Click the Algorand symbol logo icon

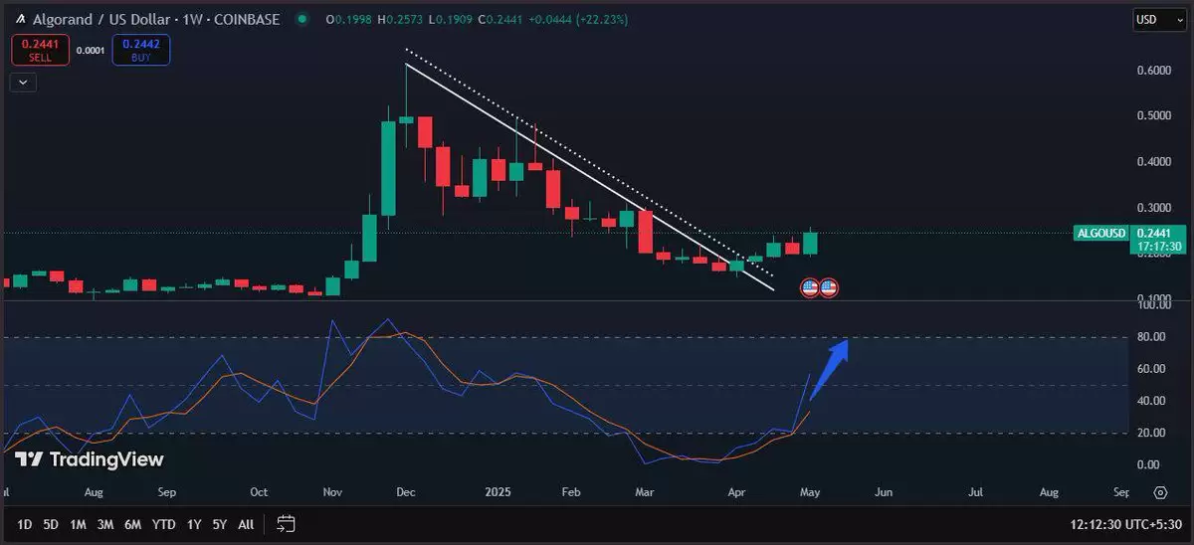point(21,18)
